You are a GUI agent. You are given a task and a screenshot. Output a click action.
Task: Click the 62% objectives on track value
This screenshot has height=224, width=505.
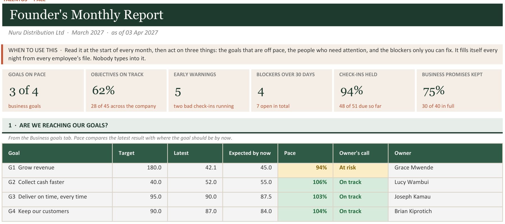click(x=103, y=90)
